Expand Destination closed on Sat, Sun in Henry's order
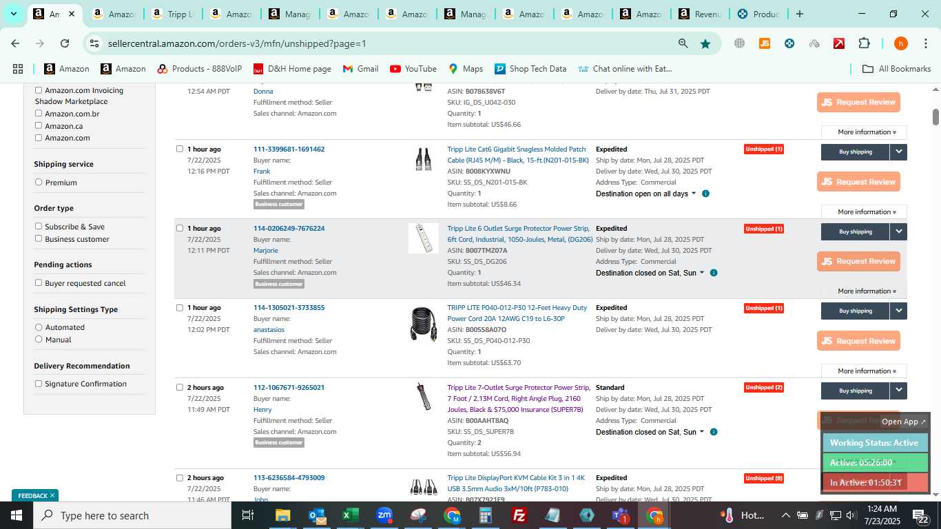941x529 pixels. tap(650, 432)
